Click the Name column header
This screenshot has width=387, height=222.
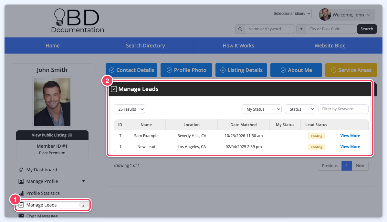click(x=146, y=125)
